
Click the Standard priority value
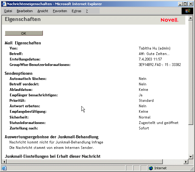coord(146,101)
